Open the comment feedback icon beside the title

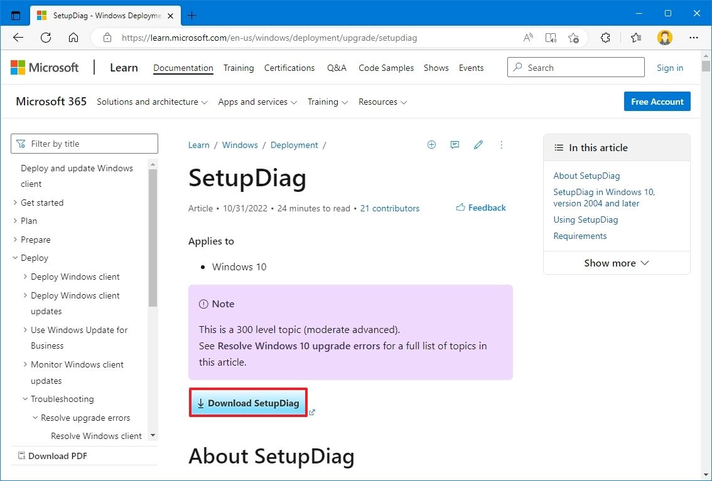click(x=455, y=145)
